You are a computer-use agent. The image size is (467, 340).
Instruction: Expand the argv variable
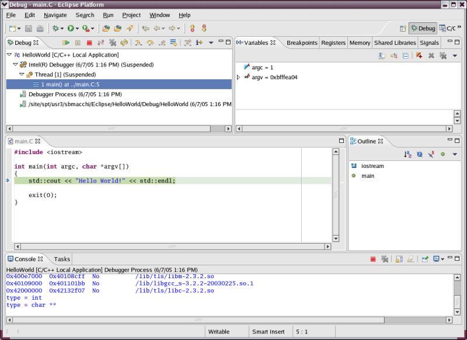(238, 78)
